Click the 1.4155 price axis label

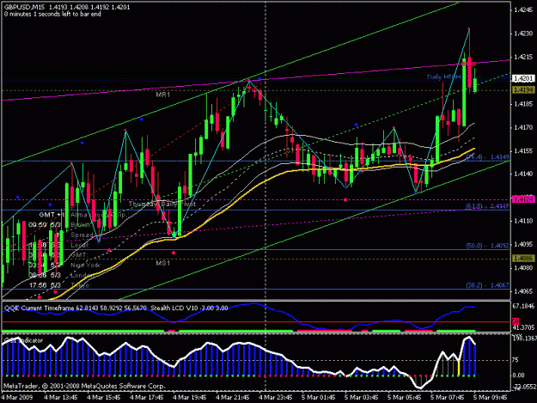tap(523, 150)
